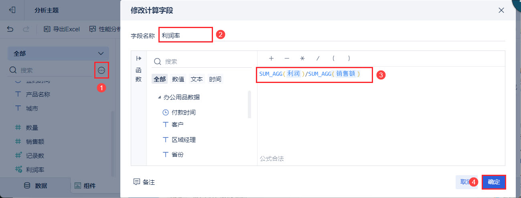Viewport: 521px width, 198px height.
Task: Insert the multiply asterisk operator
Action: click(x=302, y=59)
